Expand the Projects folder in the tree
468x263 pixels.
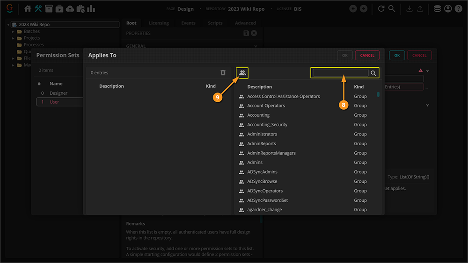point(14,38)
